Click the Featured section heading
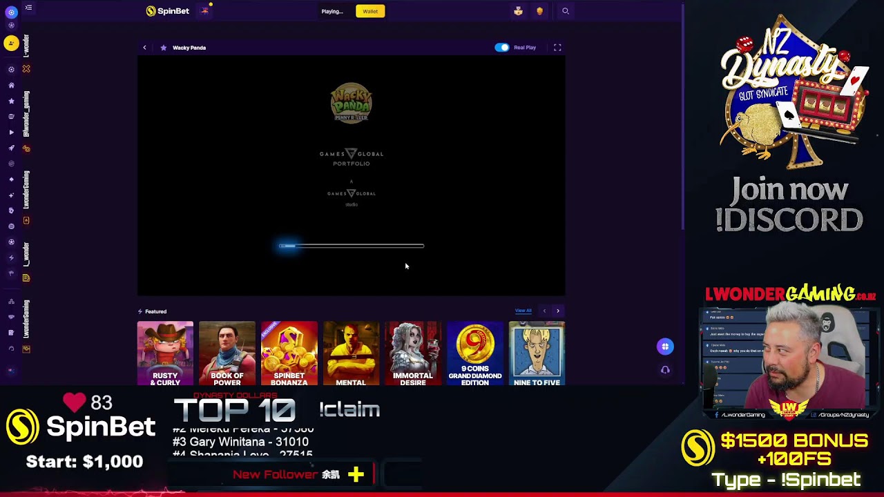Screen dimensions: 884x497 [155, 311]
